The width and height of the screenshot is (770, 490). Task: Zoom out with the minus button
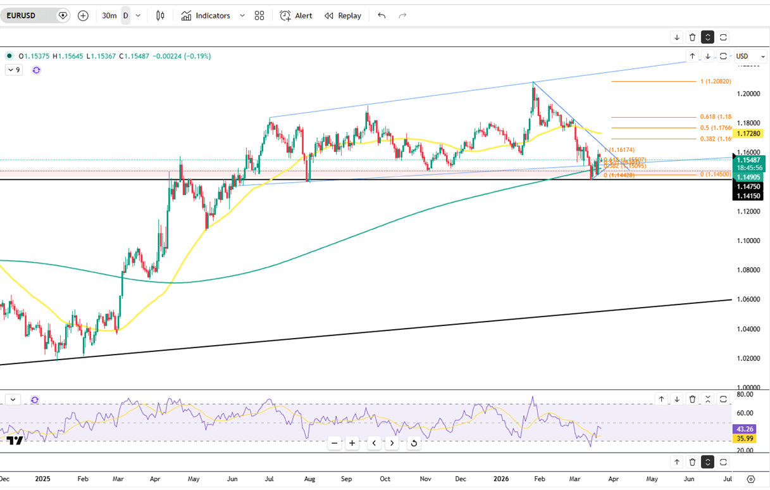[335, 443]
